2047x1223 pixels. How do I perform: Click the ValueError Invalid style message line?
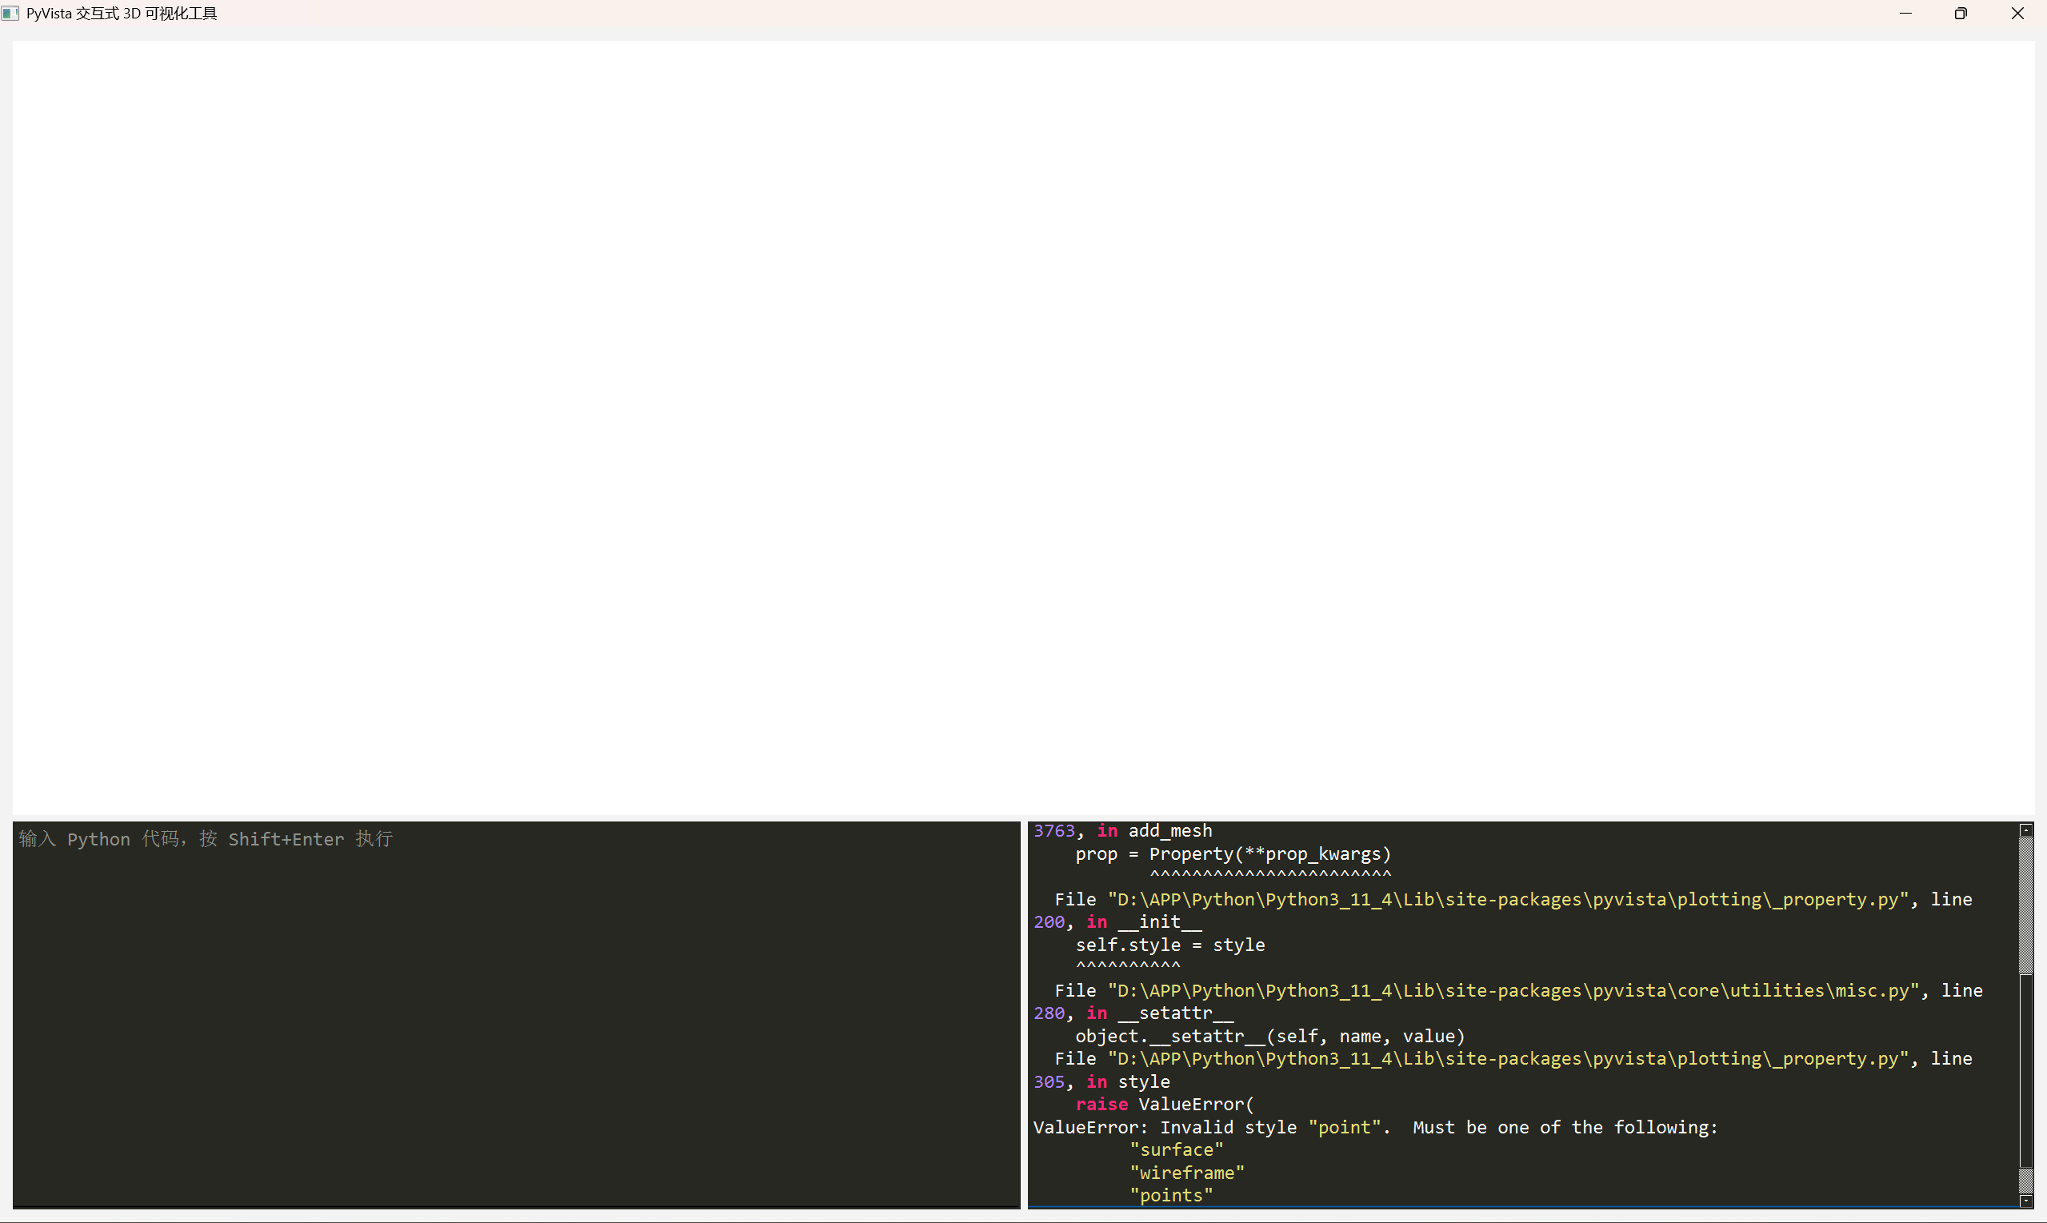1374,1126
